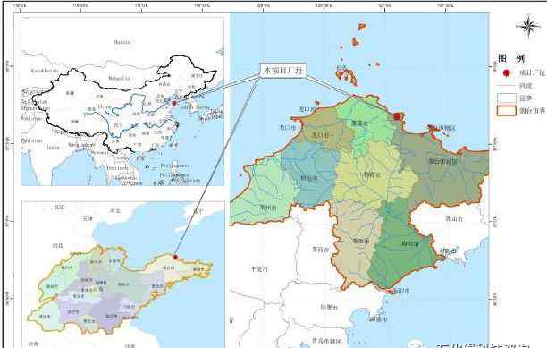Select the county boundary swatch in legend
Screen dimensions: 547x348
[506, 98]
